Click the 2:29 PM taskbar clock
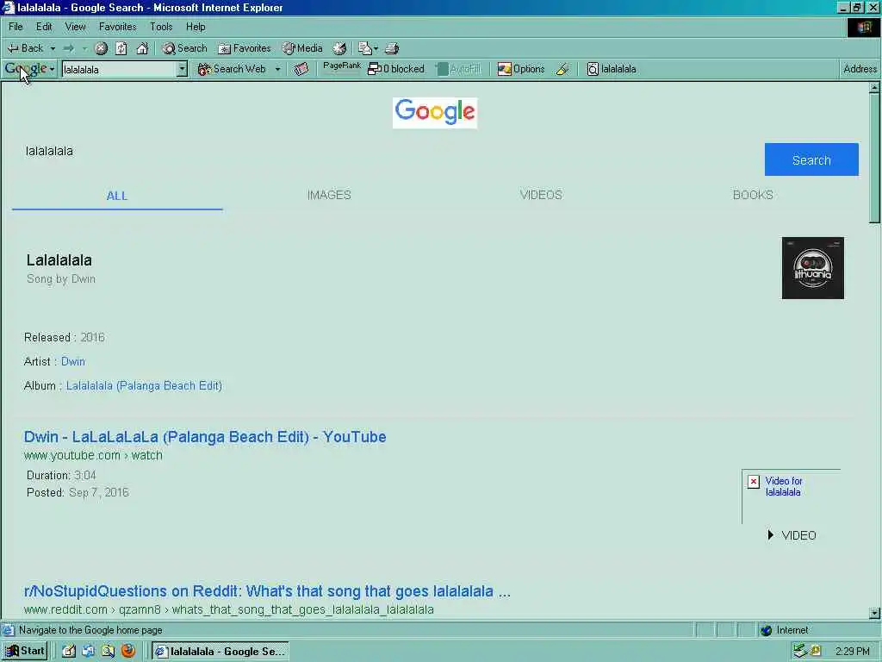Viewport: 882px width, 662px height. pos(852,652)
